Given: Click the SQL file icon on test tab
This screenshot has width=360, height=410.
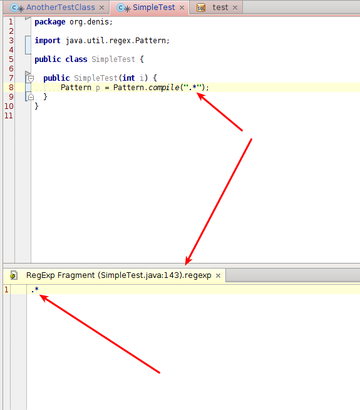Looking at the screenshot, I should [x=201, y=8].
